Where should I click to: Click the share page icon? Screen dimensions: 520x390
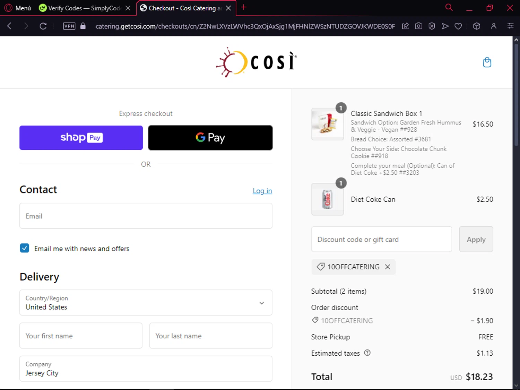click(x=405, y=26)
